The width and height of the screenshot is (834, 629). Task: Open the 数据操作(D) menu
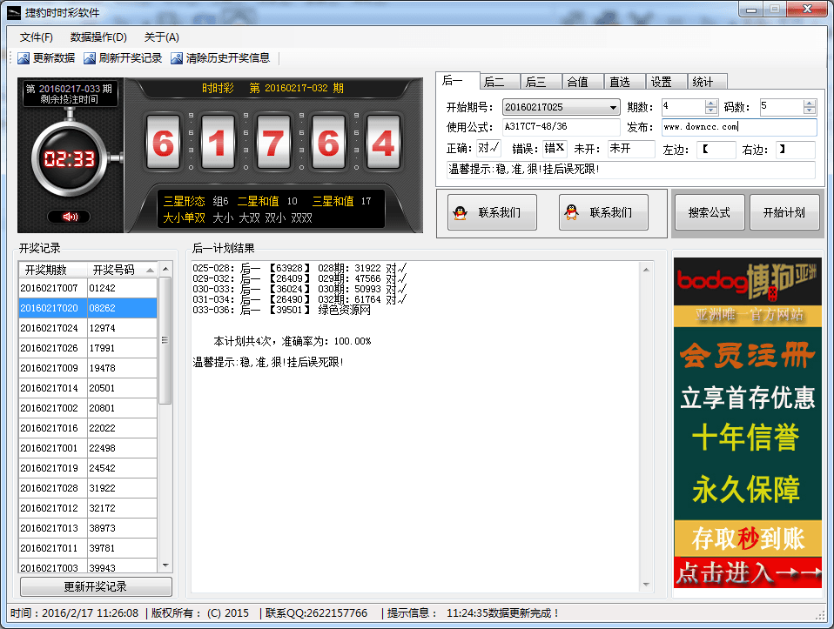coord(98,37)
